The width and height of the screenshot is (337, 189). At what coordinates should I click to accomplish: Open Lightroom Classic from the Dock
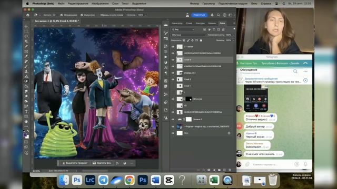(x=90, y=180)
